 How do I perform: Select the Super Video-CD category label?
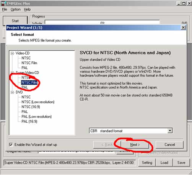27,72
